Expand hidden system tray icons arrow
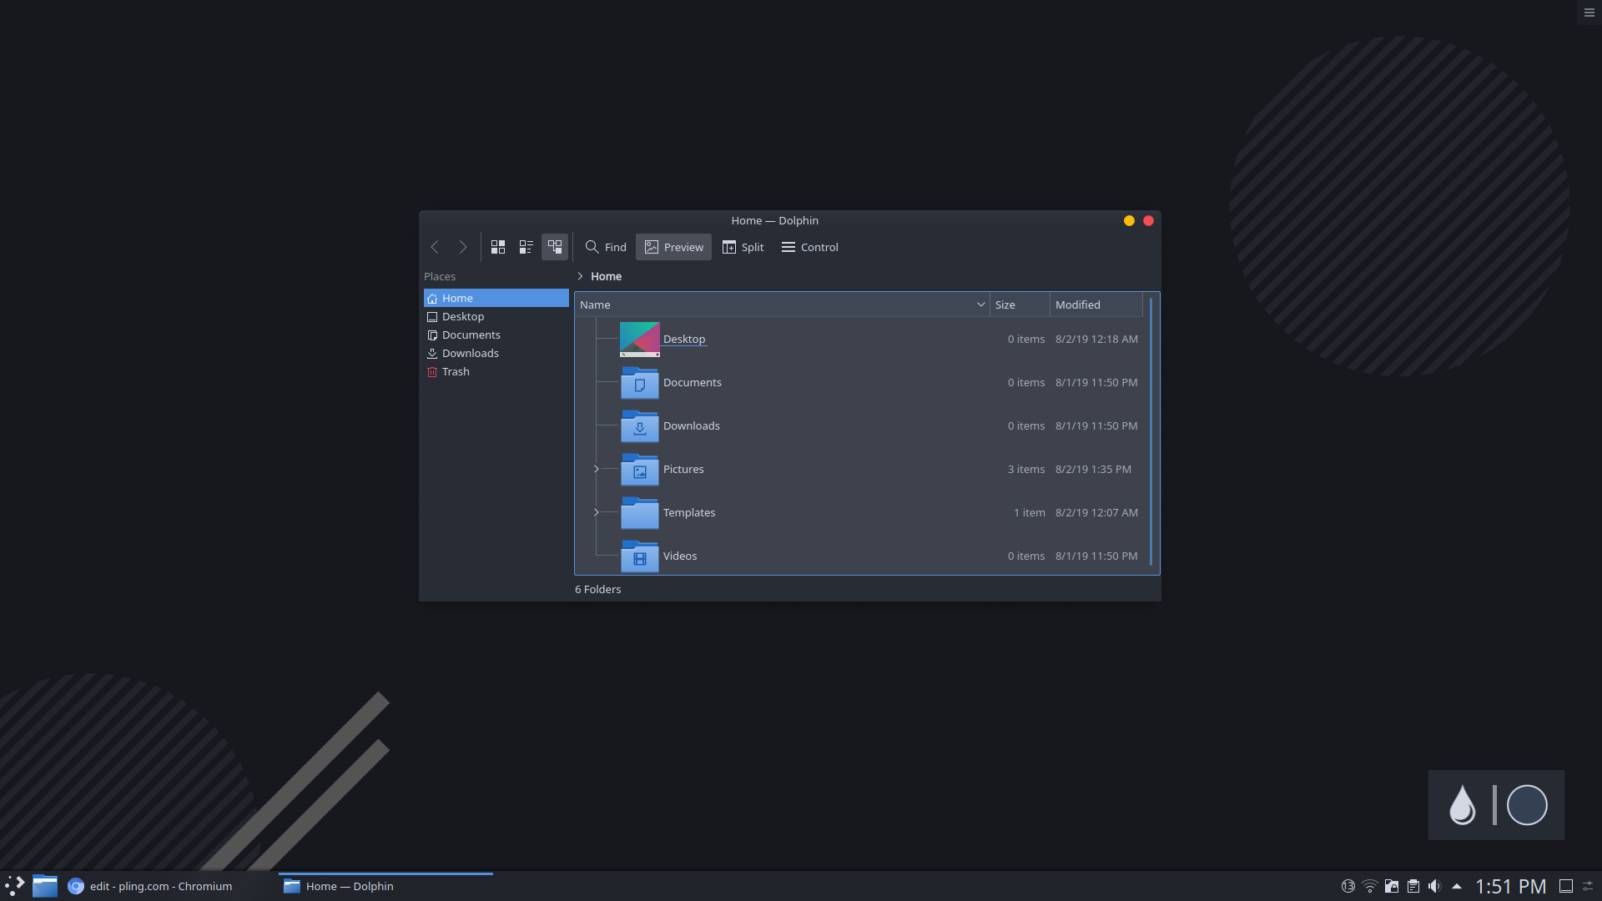The image size is (1602, 901). [1457, 886]
